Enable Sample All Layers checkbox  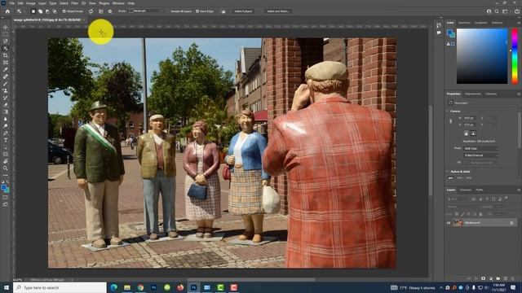tap(168, 11)
